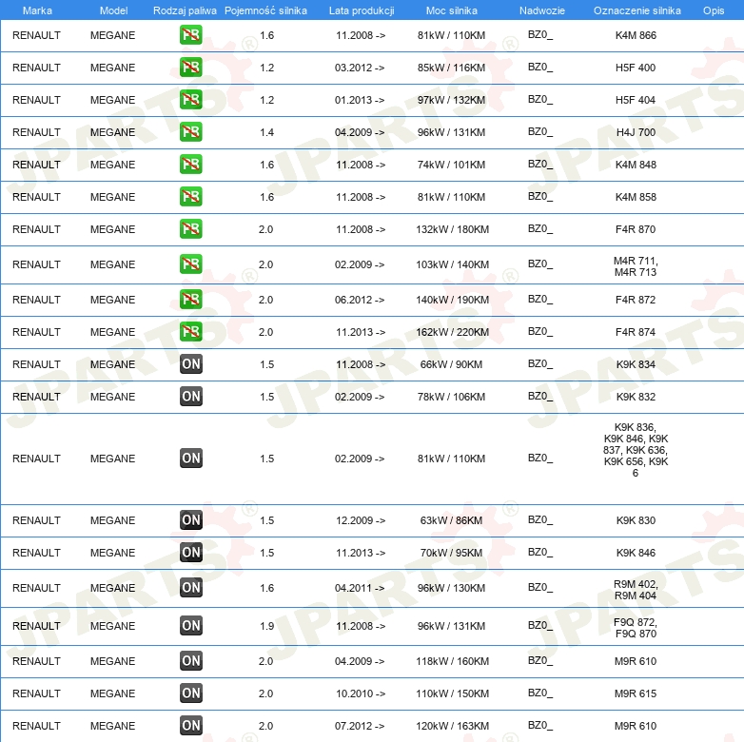
Task: Click the 07.2012 production date cell
Action: (360, 726)
